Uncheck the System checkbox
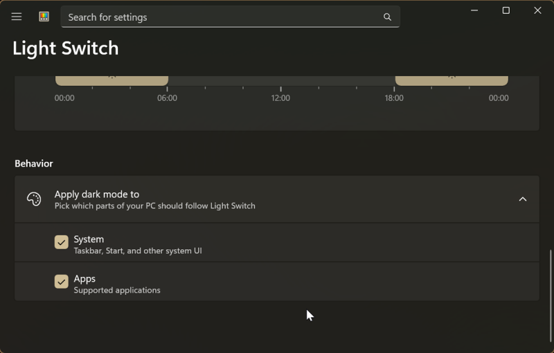 click(62, 242)
